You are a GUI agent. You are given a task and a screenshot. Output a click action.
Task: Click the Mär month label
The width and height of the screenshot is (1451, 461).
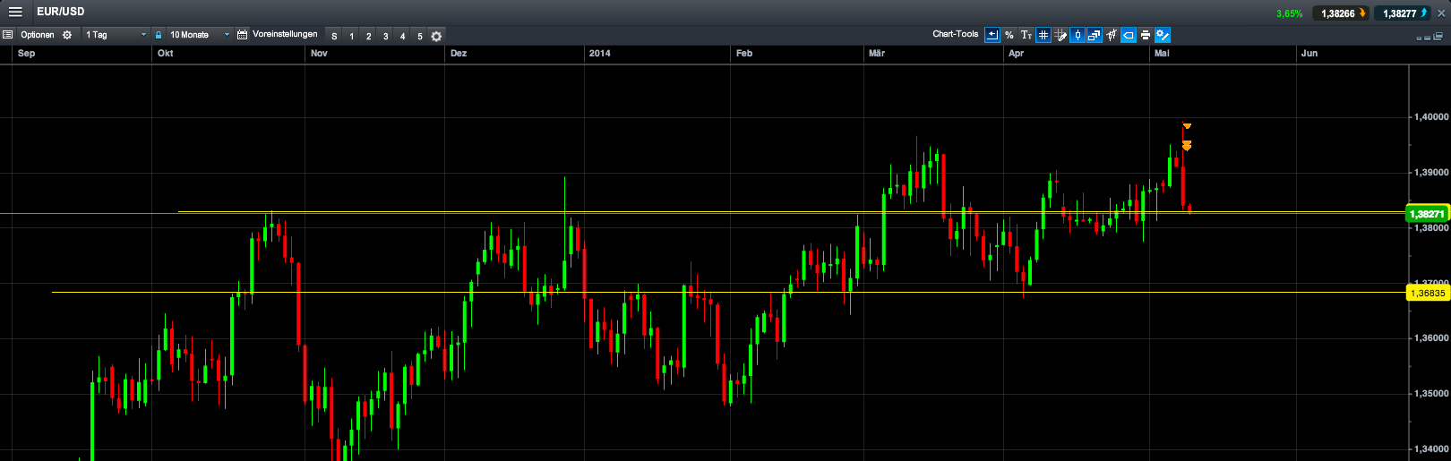tap(877, 53)
